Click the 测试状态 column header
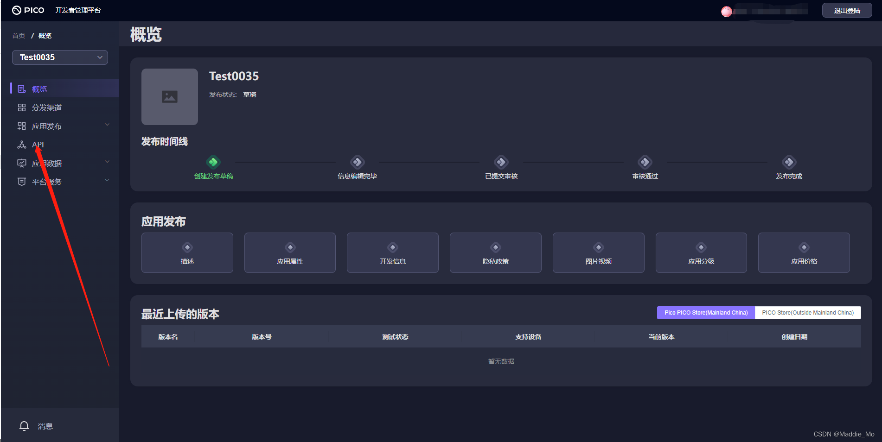The image size is (882, 442). 395,337
